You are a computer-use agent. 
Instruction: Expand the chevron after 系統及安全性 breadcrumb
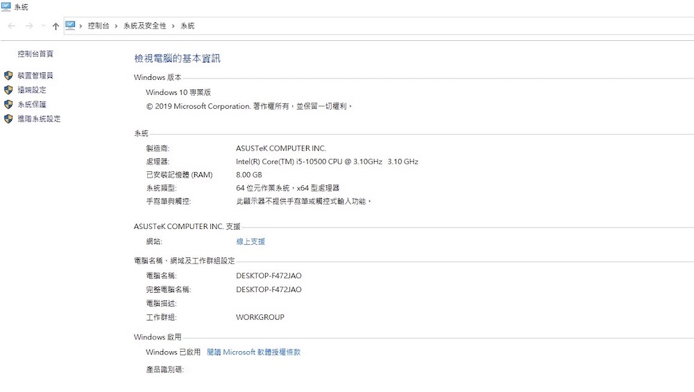pos(173,26)
